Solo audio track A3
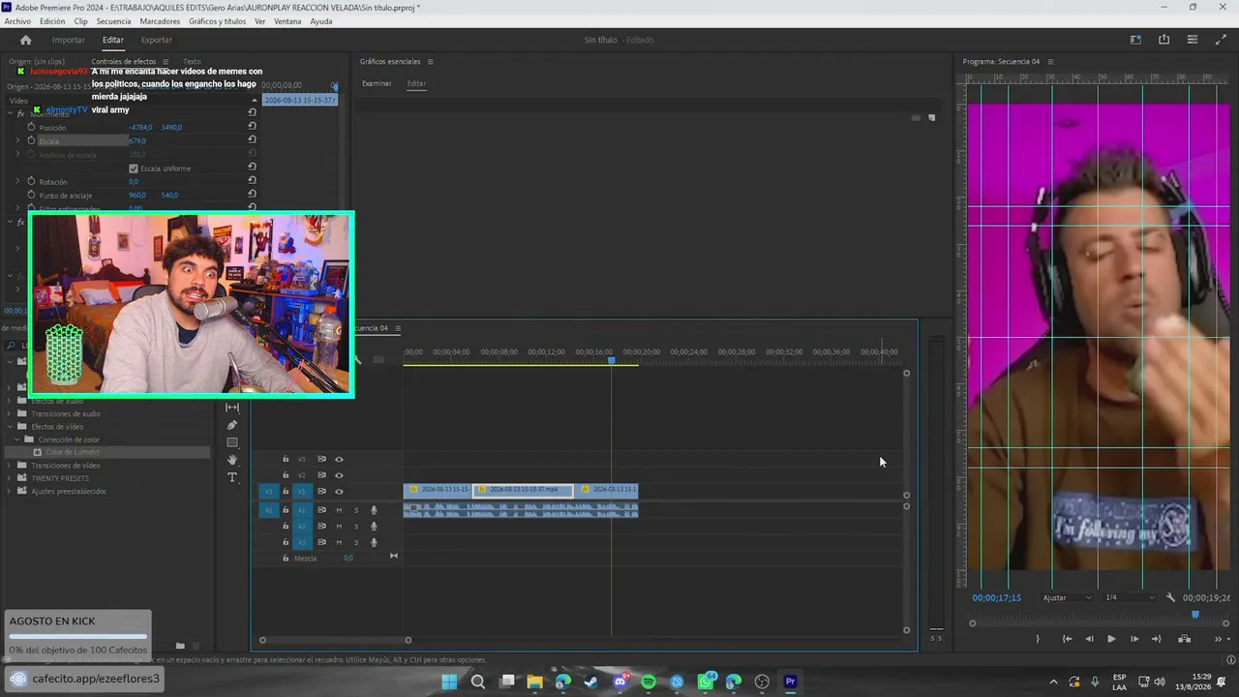Screen dimensions: 1239x697 (356, 543)
